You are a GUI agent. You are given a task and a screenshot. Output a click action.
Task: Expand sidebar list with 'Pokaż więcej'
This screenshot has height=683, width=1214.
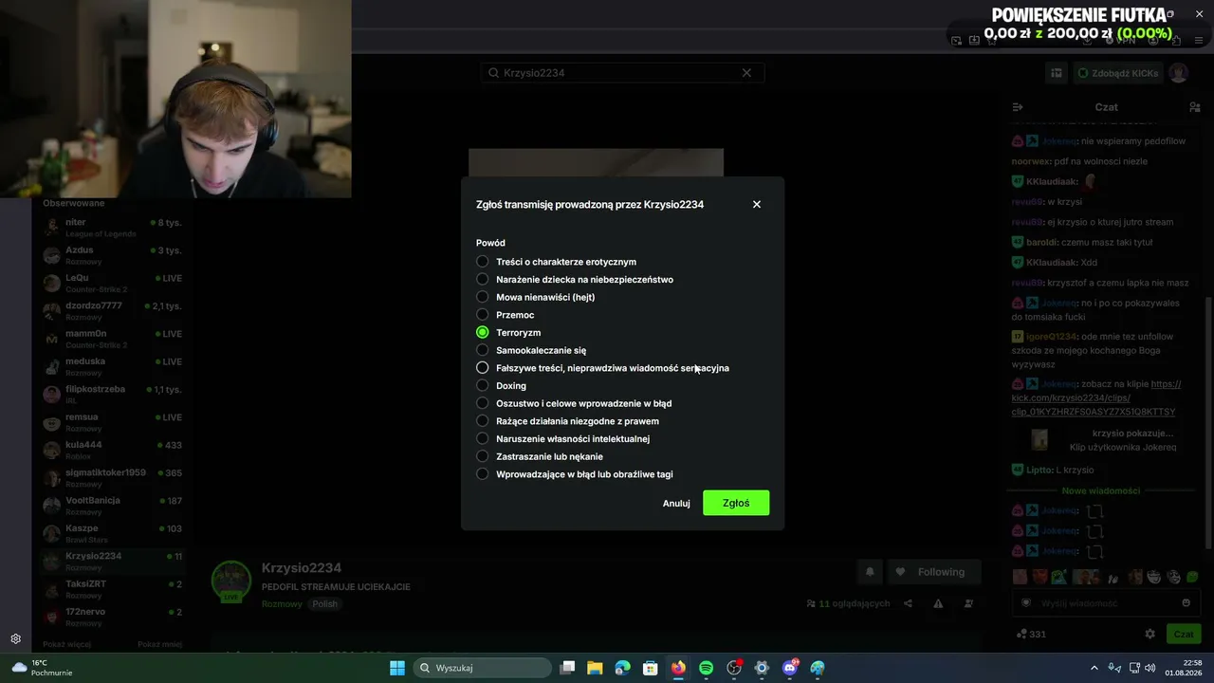click(x=66, y=645)
